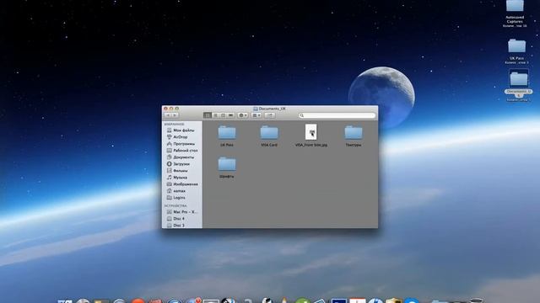
Task: Go forward using Finder's forward arrow
Action: [x=175, y=115]
